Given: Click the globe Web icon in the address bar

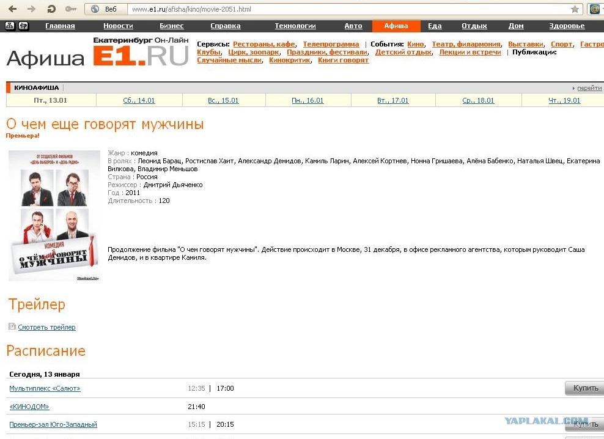Looking at the screenshot, I should click(95, 9).
